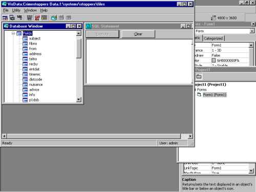256x192 pixels.
Task: Click the Toggle Folders icon in Project panel
Action: tap(199, 76)
